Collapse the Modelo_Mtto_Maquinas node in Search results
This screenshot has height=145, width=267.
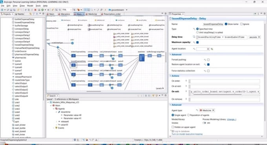pos(48,102)
